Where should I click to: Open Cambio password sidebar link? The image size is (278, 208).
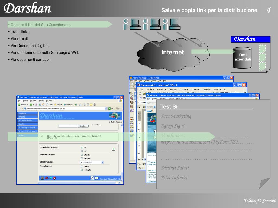tap(27, 128)
